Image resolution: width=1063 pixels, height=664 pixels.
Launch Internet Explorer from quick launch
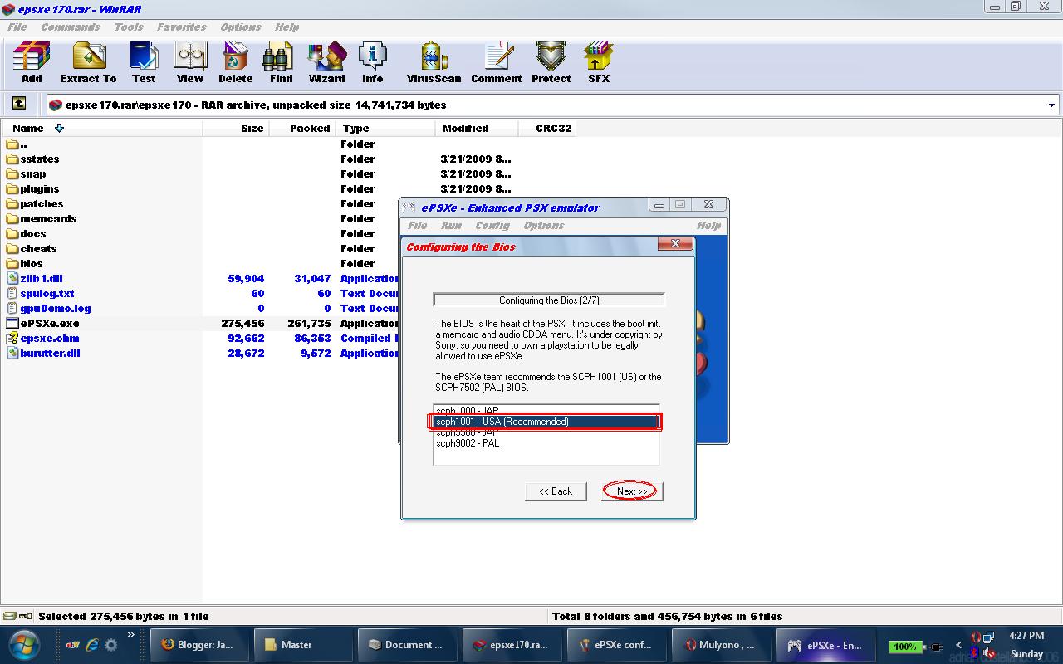pyautogui.click(x=92, y=644)
